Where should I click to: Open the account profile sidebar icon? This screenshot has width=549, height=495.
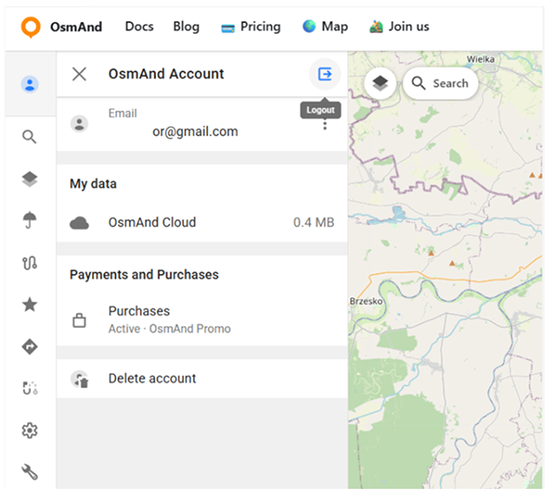pyautogui.click(x=29, y=85)
